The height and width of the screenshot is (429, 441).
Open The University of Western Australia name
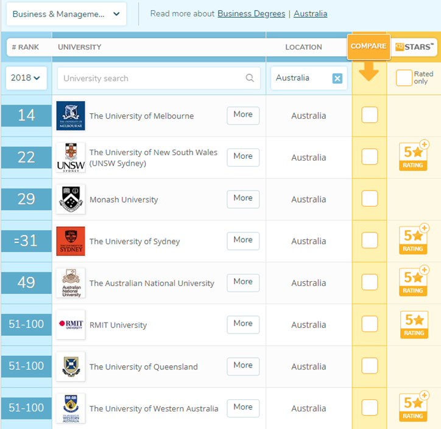coord(153,409)
